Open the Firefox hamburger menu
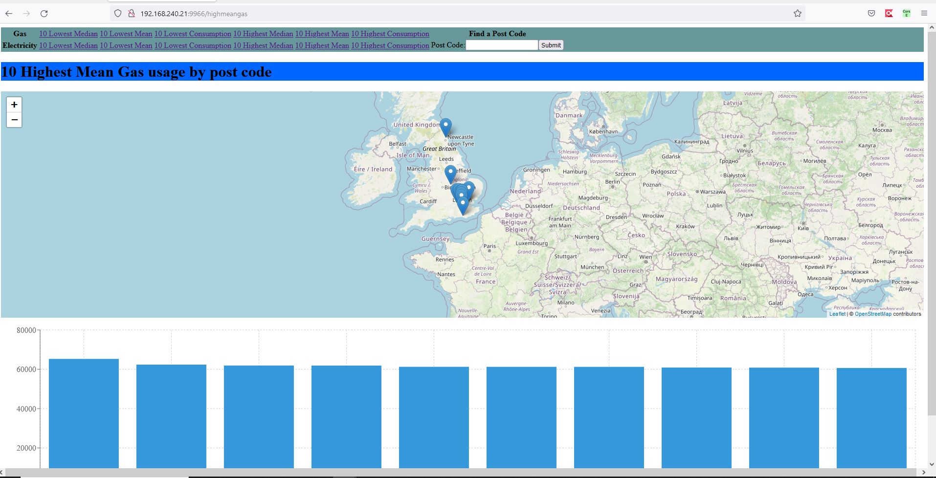The image size is (936, 478). tap(924, 14)
